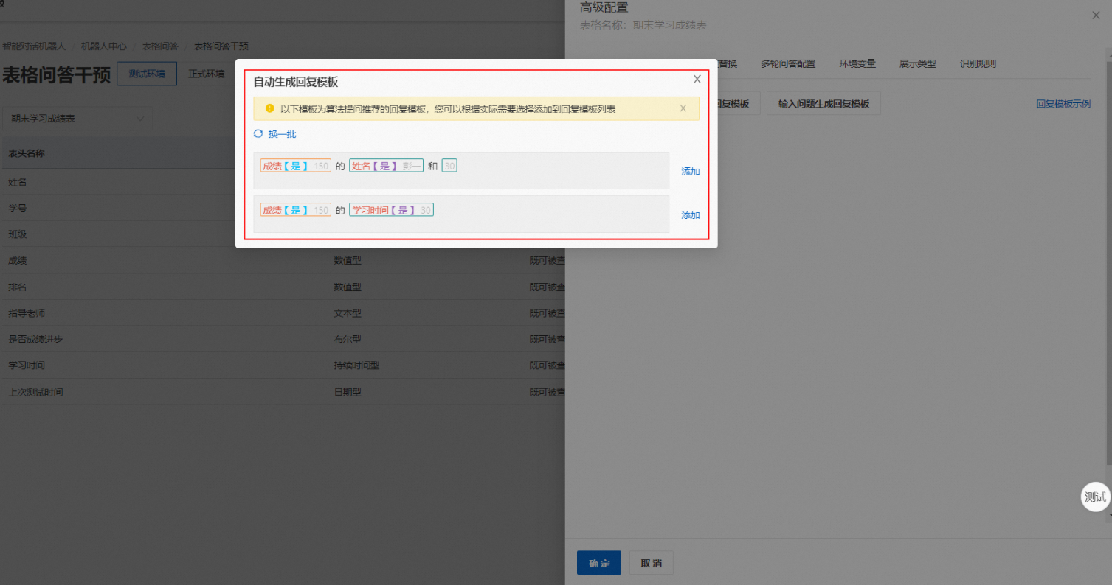Screen dimensions: 1112x585
Task: Switch to the 正式环境 tab
Action: (207, 74)
